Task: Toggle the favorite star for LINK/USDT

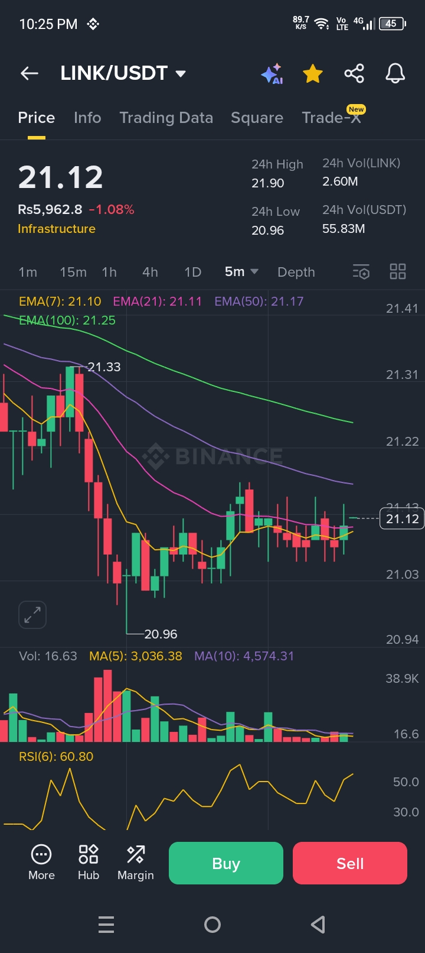Action: coord(313,74)
